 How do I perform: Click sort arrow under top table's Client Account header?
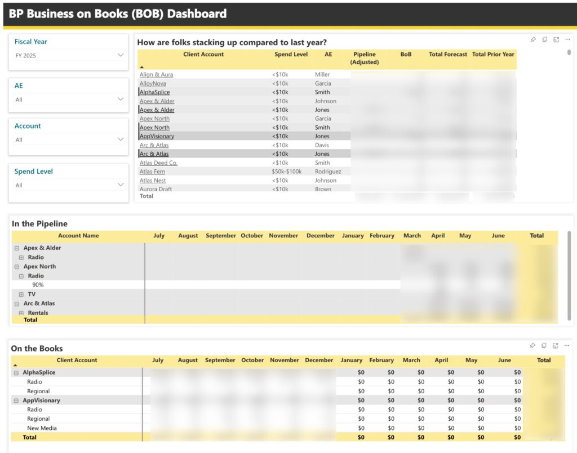pyautogui.click(x=141, y=67)
